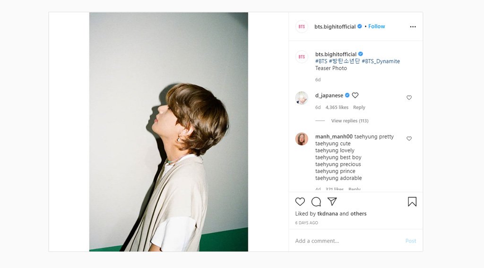This screenshot has height=268, width=484.
Task: Open the BTS profile picture in the header
Action: pyautogui.click(x=302, y=27)
